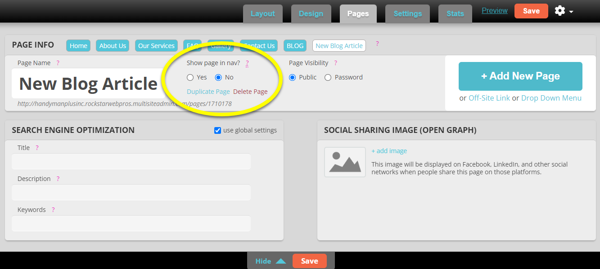
Task: Click the help icon beside the SEO Title field
Action: (37, 147)
